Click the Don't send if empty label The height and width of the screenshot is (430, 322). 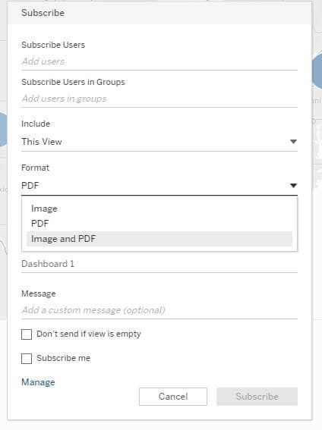[89, 334]
